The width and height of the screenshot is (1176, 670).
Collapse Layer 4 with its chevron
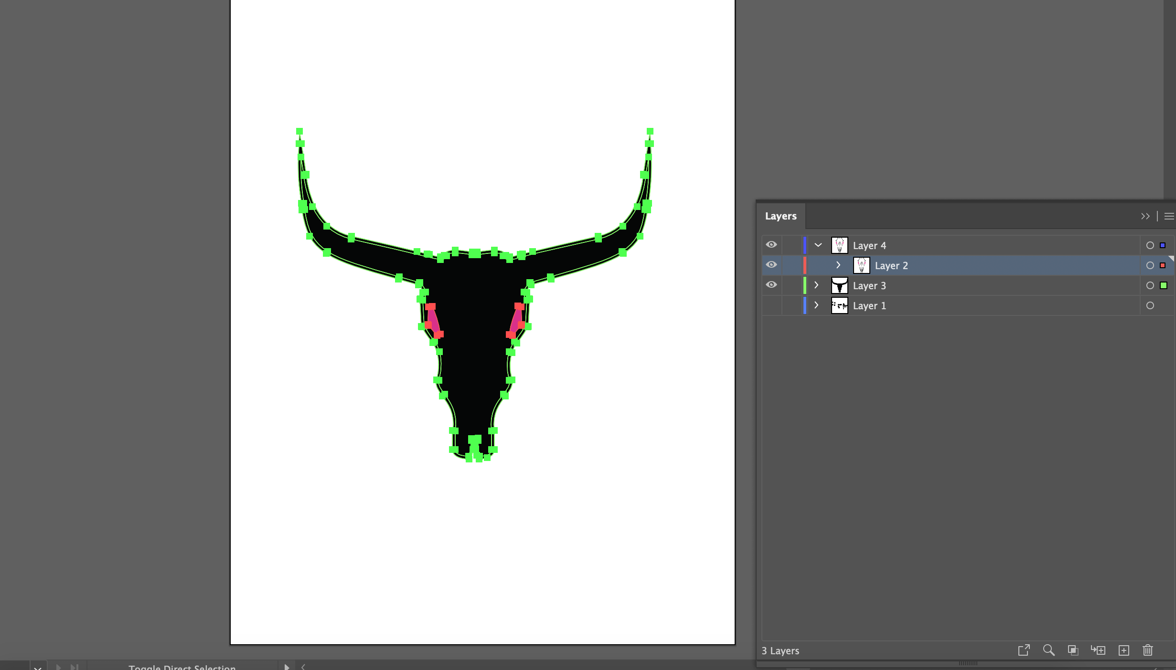(818, 245)
